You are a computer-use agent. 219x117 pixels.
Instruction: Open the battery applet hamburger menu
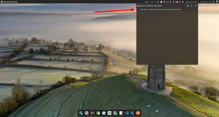point(188,6)
